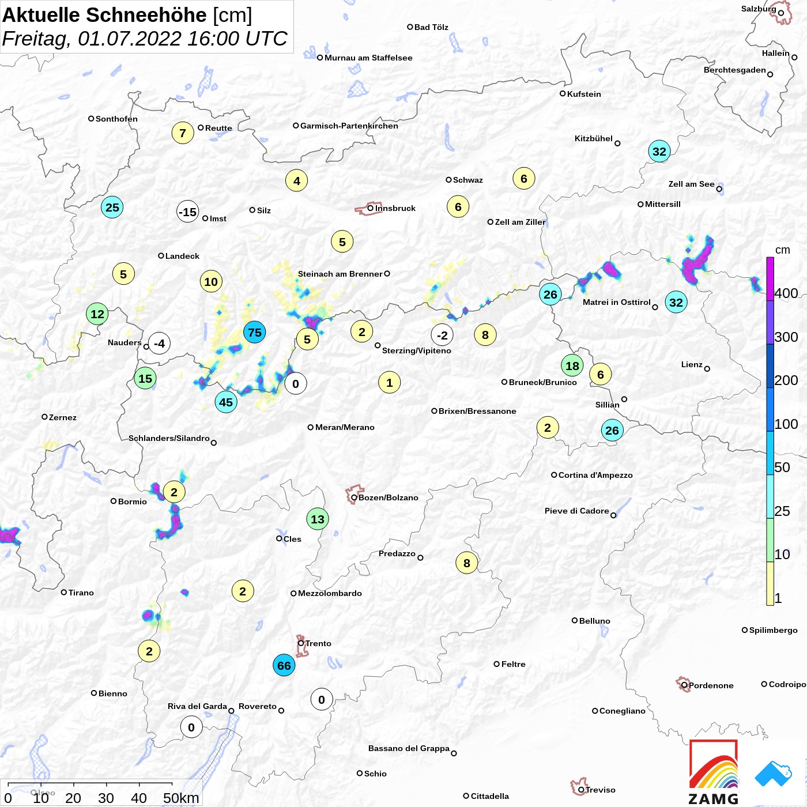The height and width of the screenshot is (807, 807).
Task: Click the 26 marker near Sillian
Action: pyautogui.click(x=612, y=430)
